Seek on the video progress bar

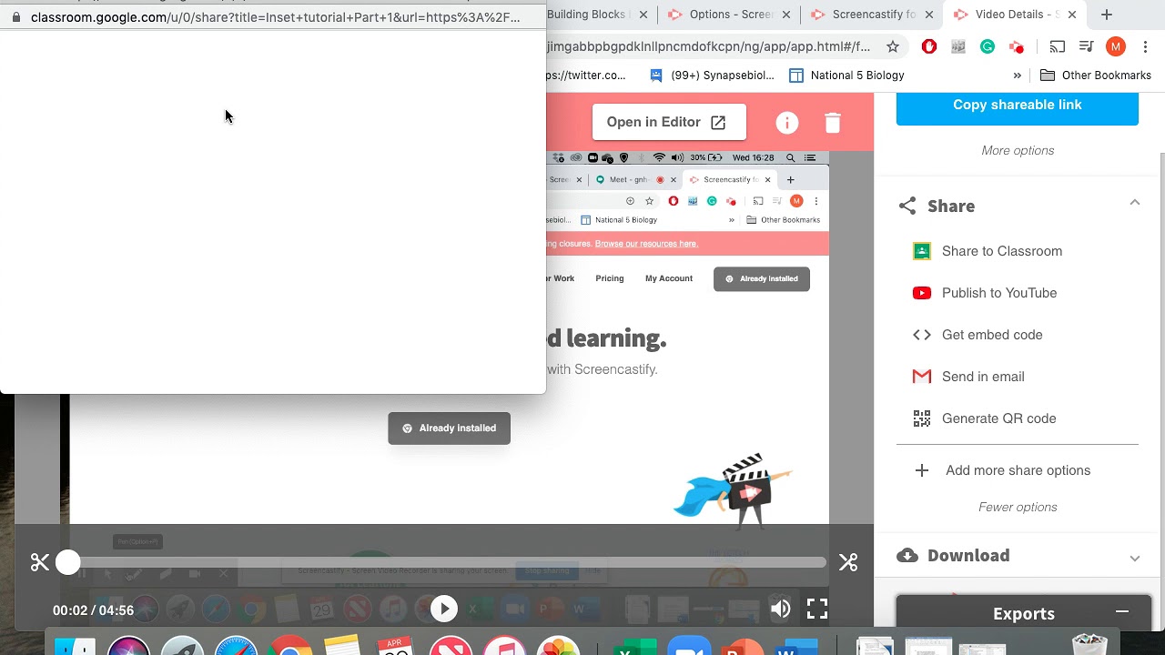tap(446, 562)
